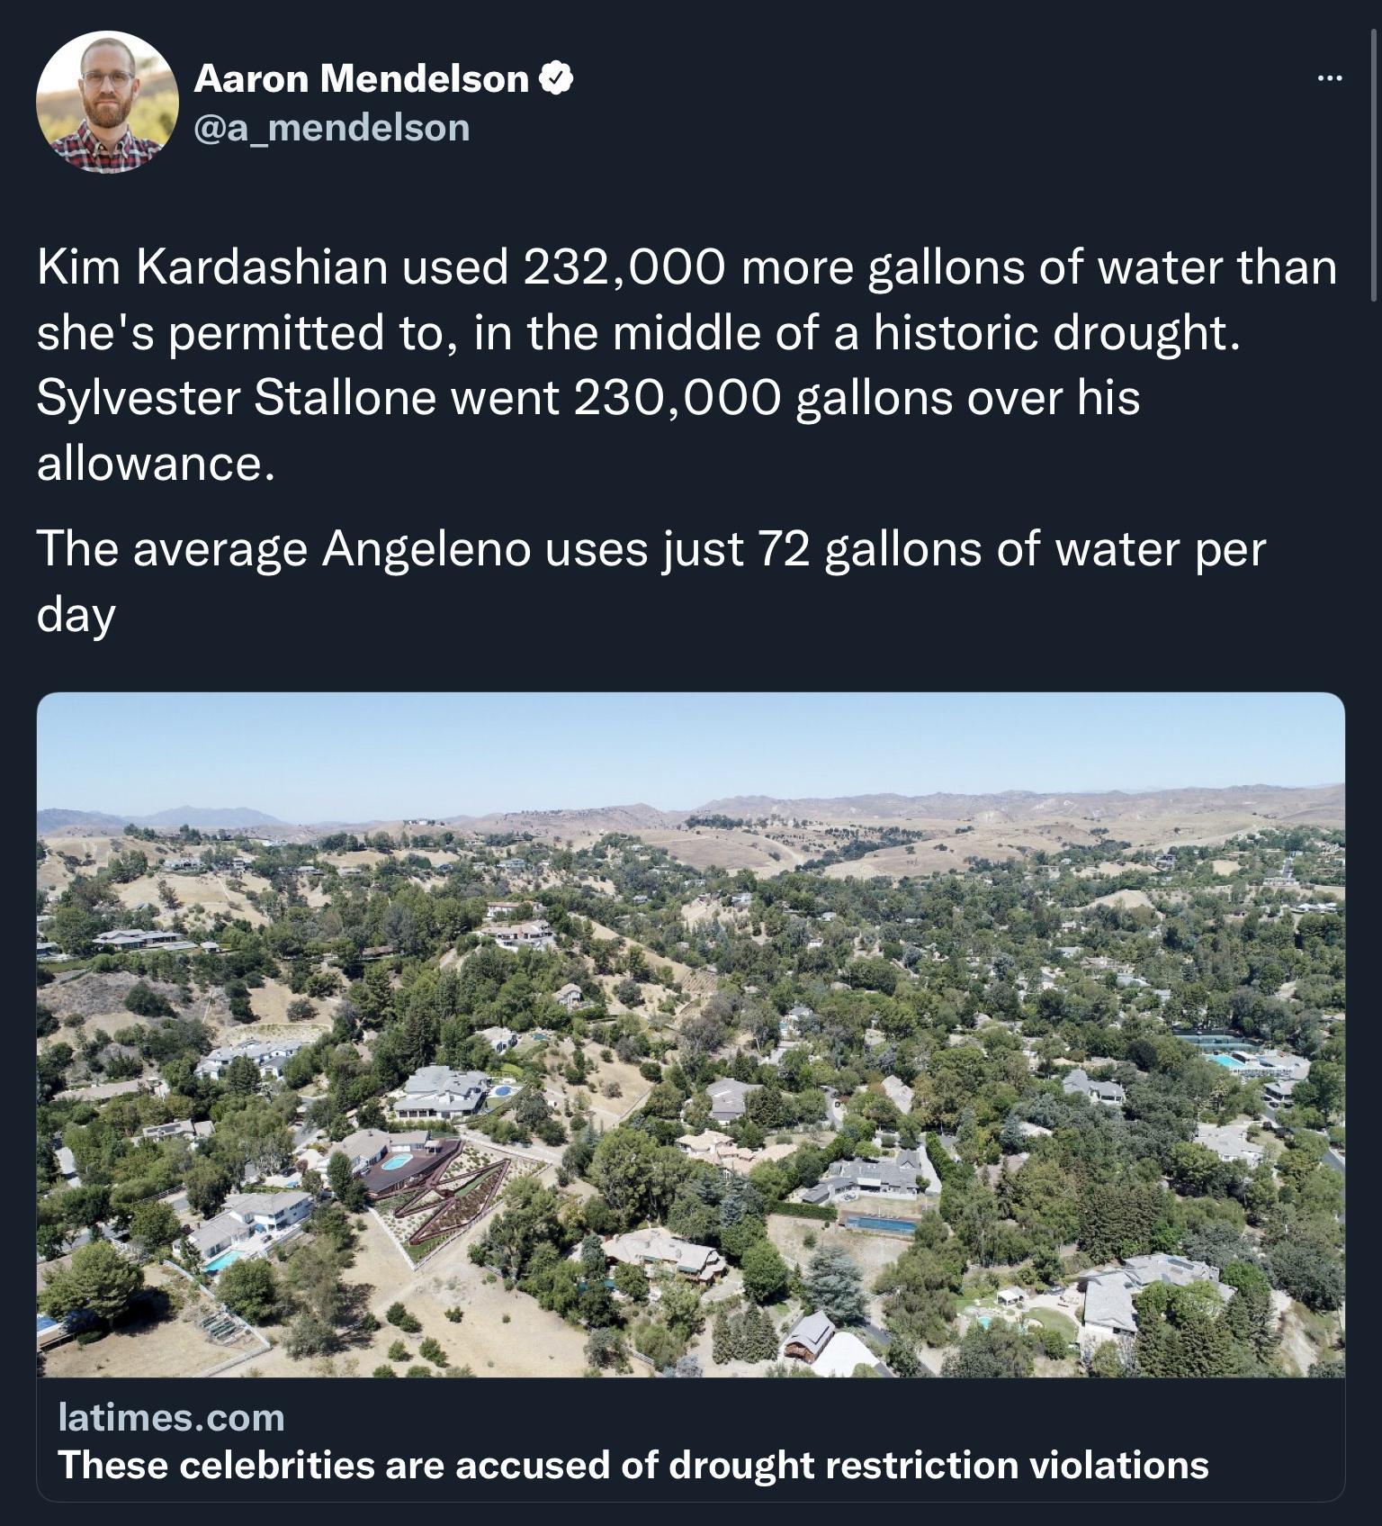Open the tweet overflow menu via three dots

(x=1333, y=79)
